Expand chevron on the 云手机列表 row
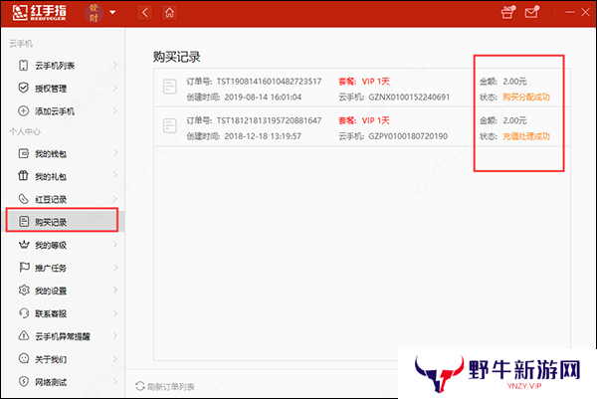Viewport: 597px width, 399px height. click(x=115, y=66)
